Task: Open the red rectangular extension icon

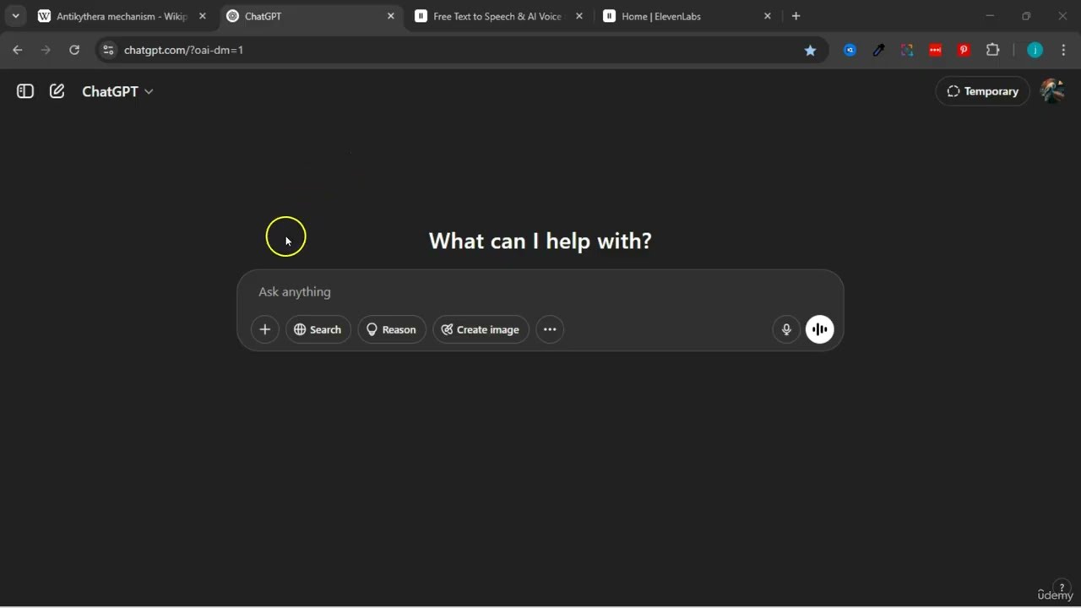Action: coord(936,50)
